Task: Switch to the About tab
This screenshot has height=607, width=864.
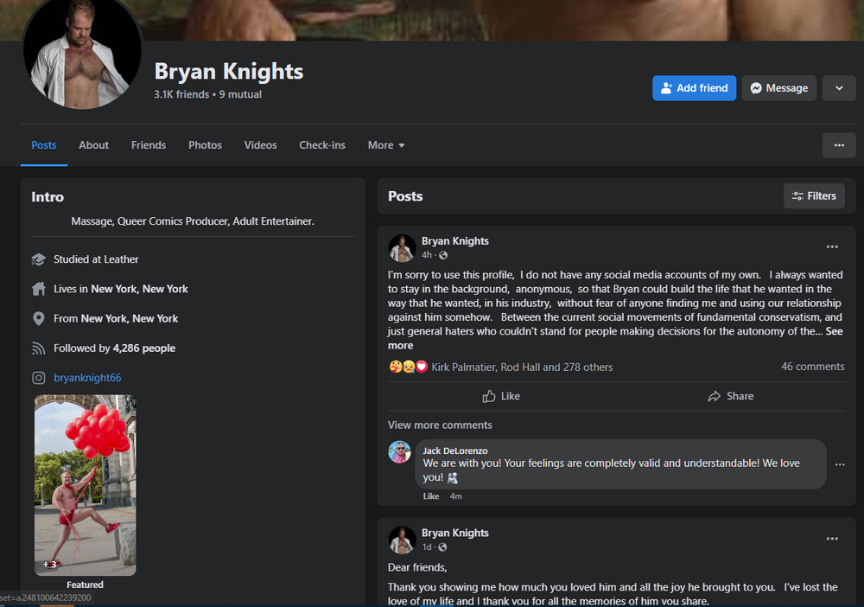Action: point(93,145)
